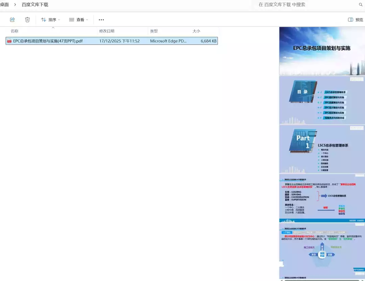Viewport: 365px width, 281px height.
Task: Click the EPC cover page thumbnail in preview
Action: (322, 50)
